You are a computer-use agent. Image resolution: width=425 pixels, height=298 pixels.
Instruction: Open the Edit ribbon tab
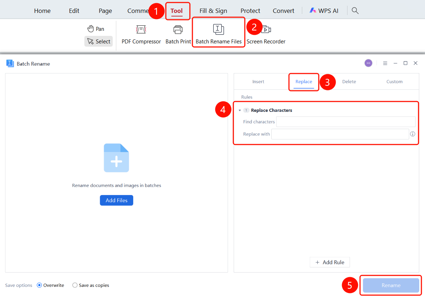pos(74,10)
